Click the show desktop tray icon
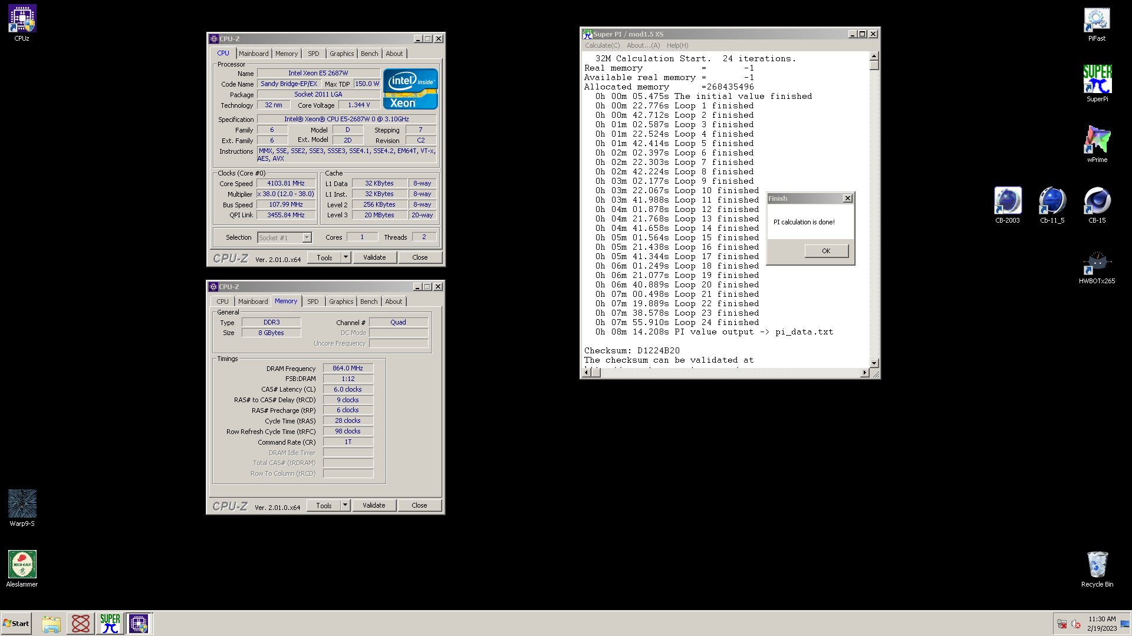Screen dimensions: 1132x636 [x=1125, y=624]
